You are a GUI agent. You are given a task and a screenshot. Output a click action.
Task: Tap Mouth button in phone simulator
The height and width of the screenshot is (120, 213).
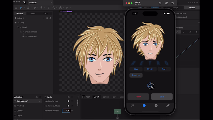150,69
